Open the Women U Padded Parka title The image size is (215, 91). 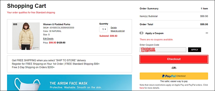[57, 24]
